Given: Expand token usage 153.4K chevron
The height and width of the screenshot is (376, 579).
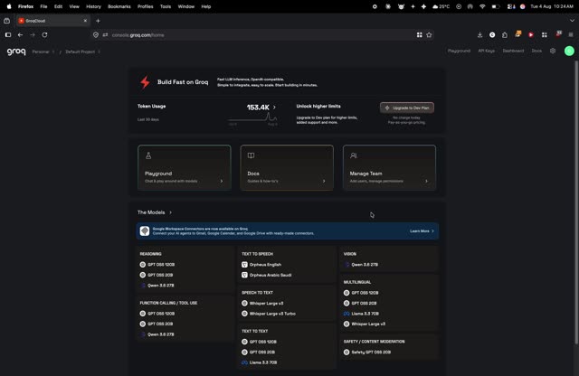Looking at the screenshot, I should 274,108.
